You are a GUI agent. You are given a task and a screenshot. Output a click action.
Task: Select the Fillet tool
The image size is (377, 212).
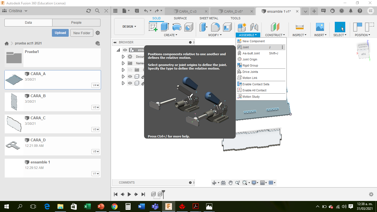(216, 27)
